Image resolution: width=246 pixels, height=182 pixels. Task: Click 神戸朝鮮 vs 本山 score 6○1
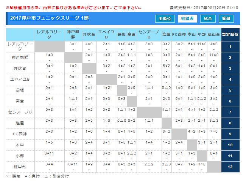[192, 55]
